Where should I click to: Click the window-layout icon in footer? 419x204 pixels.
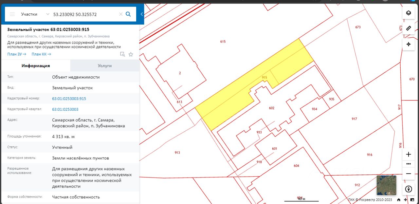coord(412,200)
